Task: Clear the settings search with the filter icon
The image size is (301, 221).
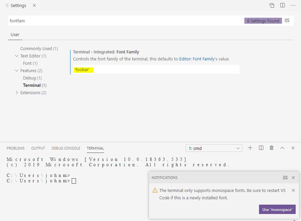Action: point(287,20)
